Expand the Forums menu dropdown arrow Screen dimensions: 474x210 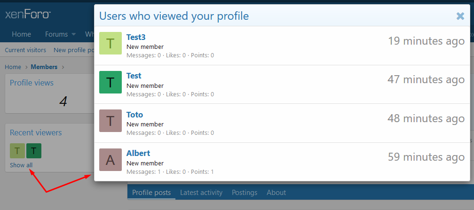tap(74, 34)
